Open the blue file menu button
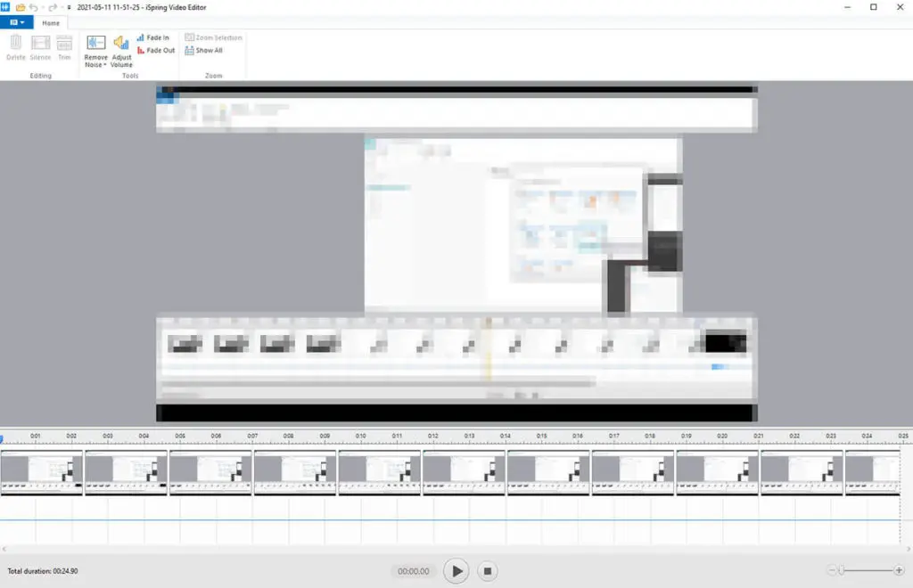The height and width of the screenshot is (588, 913). (16, 22)
